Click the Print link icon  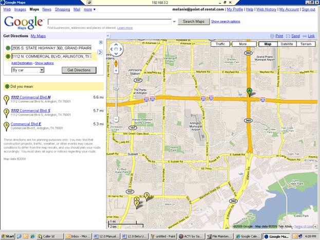pos(272,36)
